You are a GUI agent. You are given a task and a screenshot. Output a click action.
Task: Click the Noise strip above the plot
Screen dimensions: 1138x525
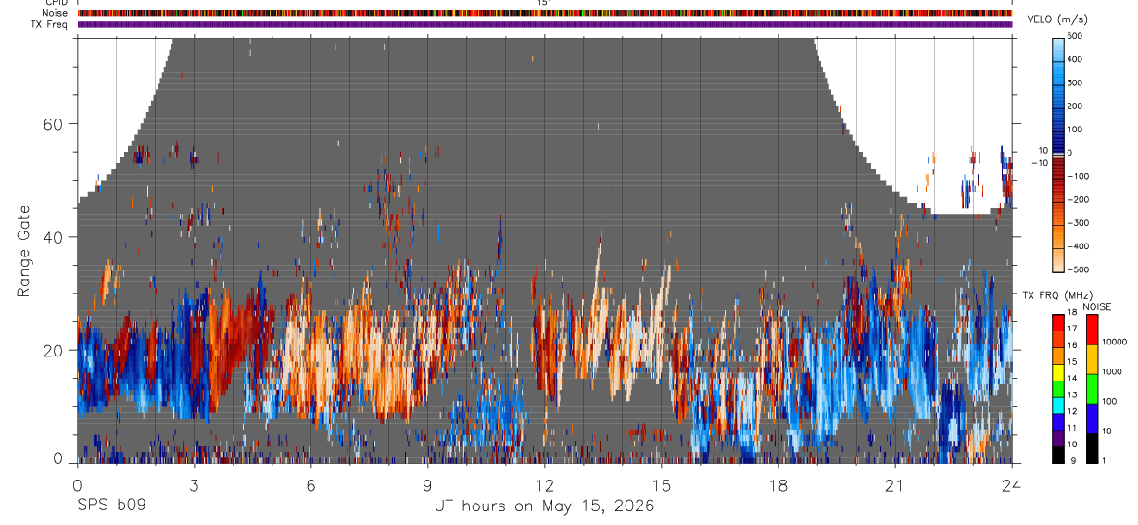click(544, 13)
